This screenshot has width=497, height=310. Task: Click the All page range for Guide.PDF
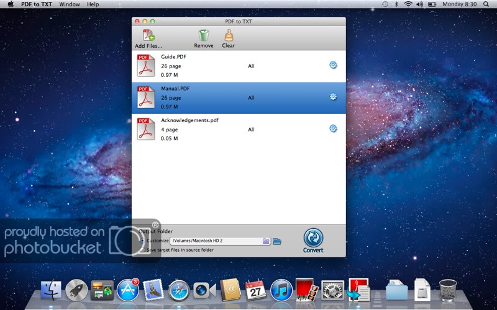coord(251,66)
